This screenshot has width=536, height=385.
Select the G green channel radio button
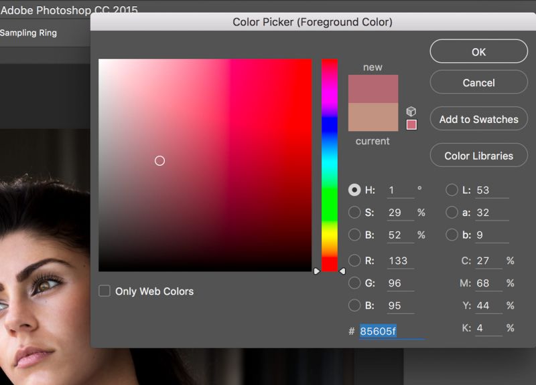point(355,283)
